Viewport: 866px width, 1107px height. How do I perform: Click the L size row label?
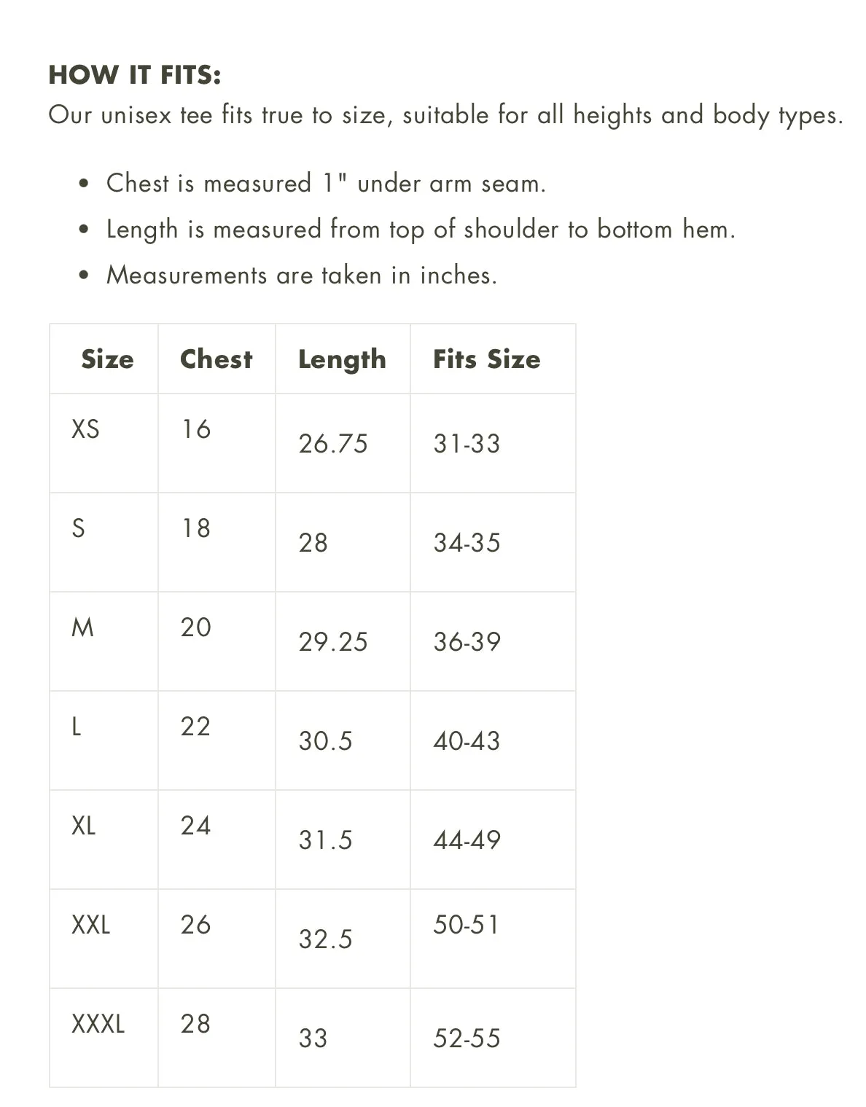coord(76,726)
